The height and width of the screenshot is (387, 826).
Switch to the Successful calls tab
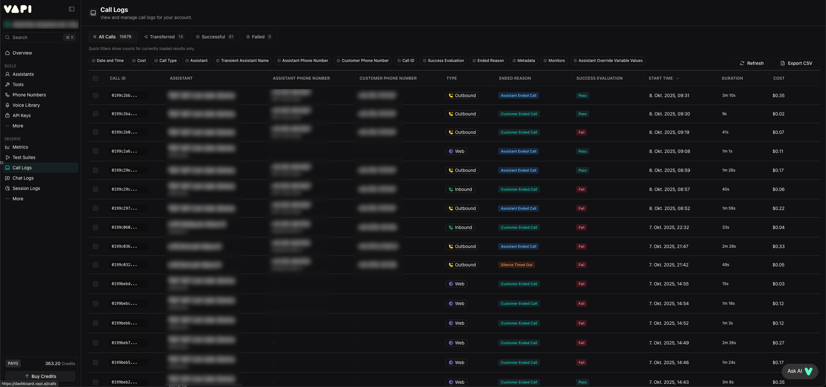tap(215, 37)
